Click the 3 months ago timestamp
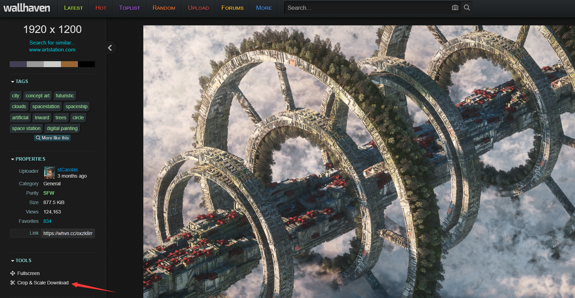 point(72,176)
